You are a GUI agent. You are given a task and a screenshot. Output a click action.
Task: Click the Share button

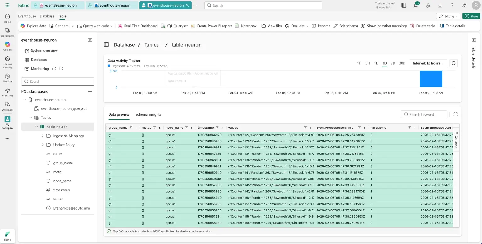coord(471,16)
